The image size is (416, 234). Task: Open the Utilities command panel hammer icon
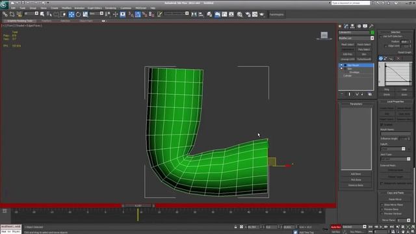point(371,26)
